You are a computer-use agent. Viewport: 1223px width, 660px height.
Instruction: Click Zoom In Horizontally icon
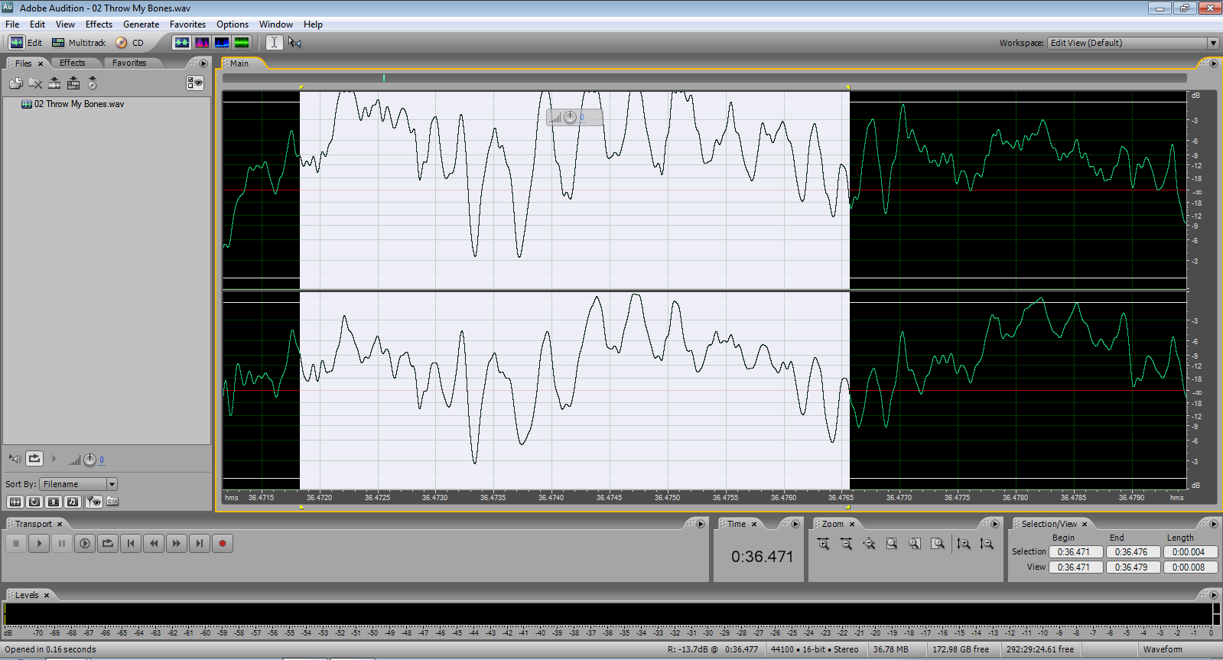[x=823, y=544]
